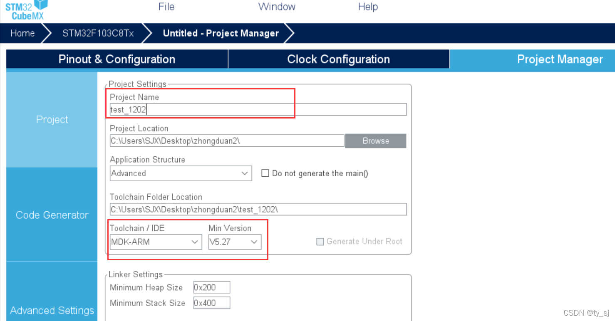Click the Project Location path field
Image resolution: width=615 pixels, height=321 pixels.
pos(227,141)
